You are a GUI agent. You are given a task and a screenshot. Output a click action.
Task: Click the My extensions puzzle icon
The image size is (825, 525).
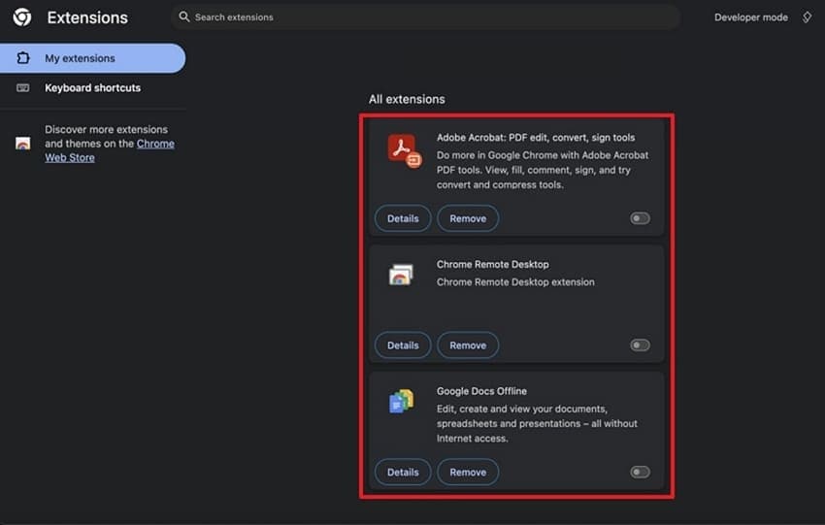pyautogui.click(x=23, y=58)
